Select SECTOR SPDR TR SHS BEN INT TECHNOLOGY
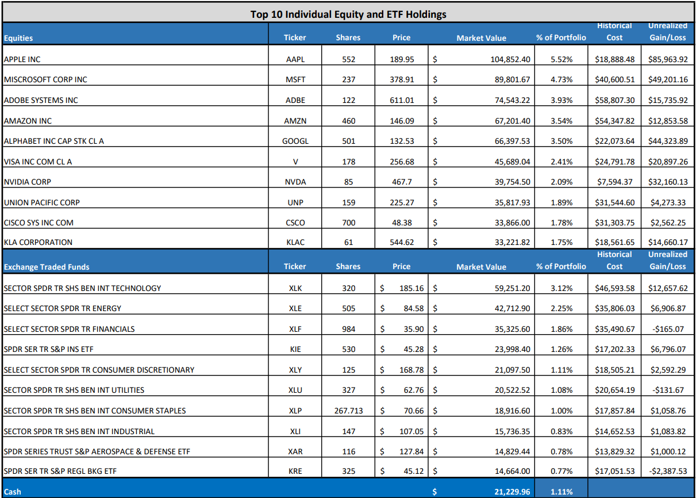The height and width of the screenshot is (498, 696). coord(82,288)
